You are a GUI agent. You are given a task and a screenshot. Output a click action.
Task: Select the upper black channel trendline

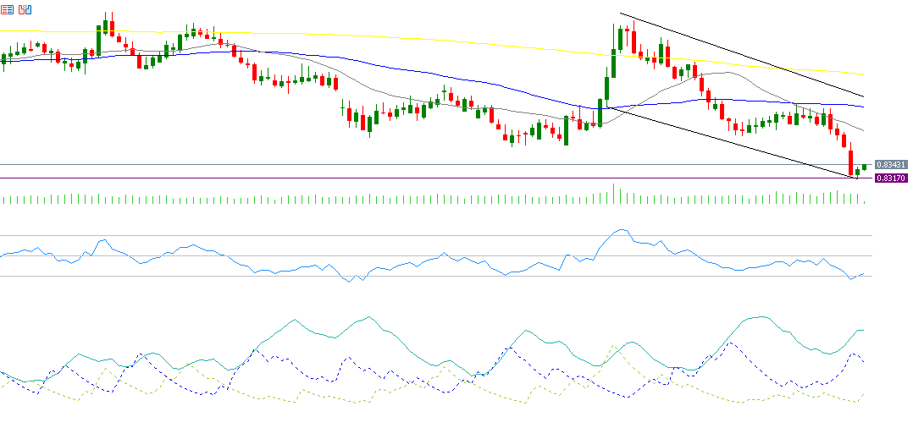[x=745, y=57]
